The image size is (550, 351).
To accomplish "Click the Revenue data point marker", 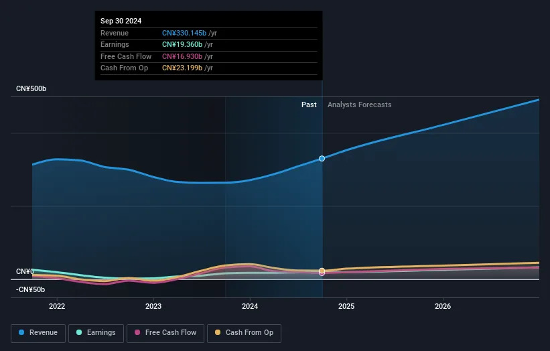I will pyautogui.click(x=322, y=159).
